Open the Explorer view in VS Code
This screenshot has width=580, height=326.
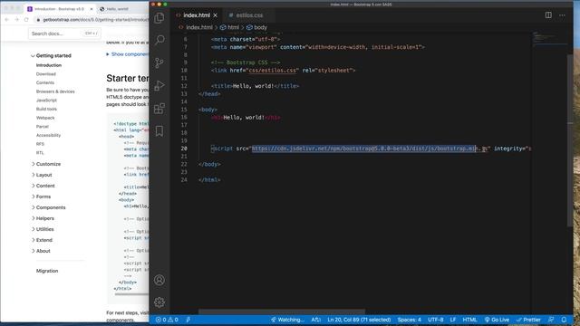pos(159,18)
